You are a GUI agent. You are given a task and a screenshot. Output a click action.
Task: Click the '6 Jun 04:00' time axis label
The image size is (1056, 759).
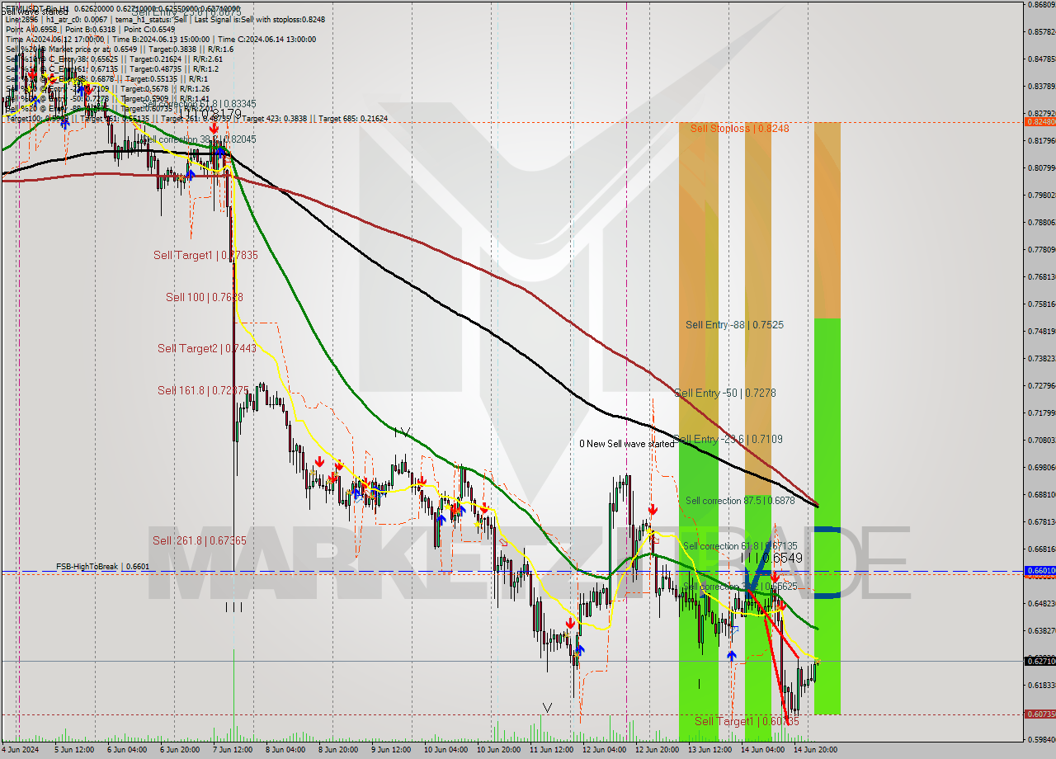click(128, 750)
